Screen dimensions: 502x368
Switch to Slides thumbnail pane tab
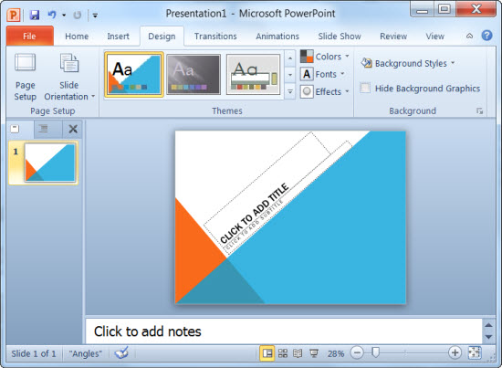[x=15, y=129]
